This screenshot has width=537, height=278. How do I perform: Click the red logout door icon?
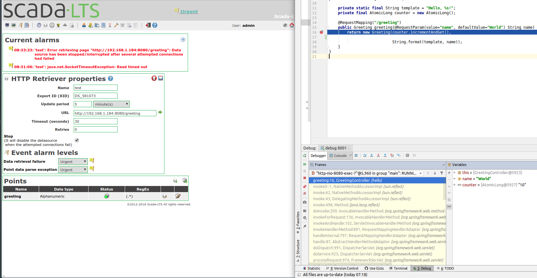148,25
